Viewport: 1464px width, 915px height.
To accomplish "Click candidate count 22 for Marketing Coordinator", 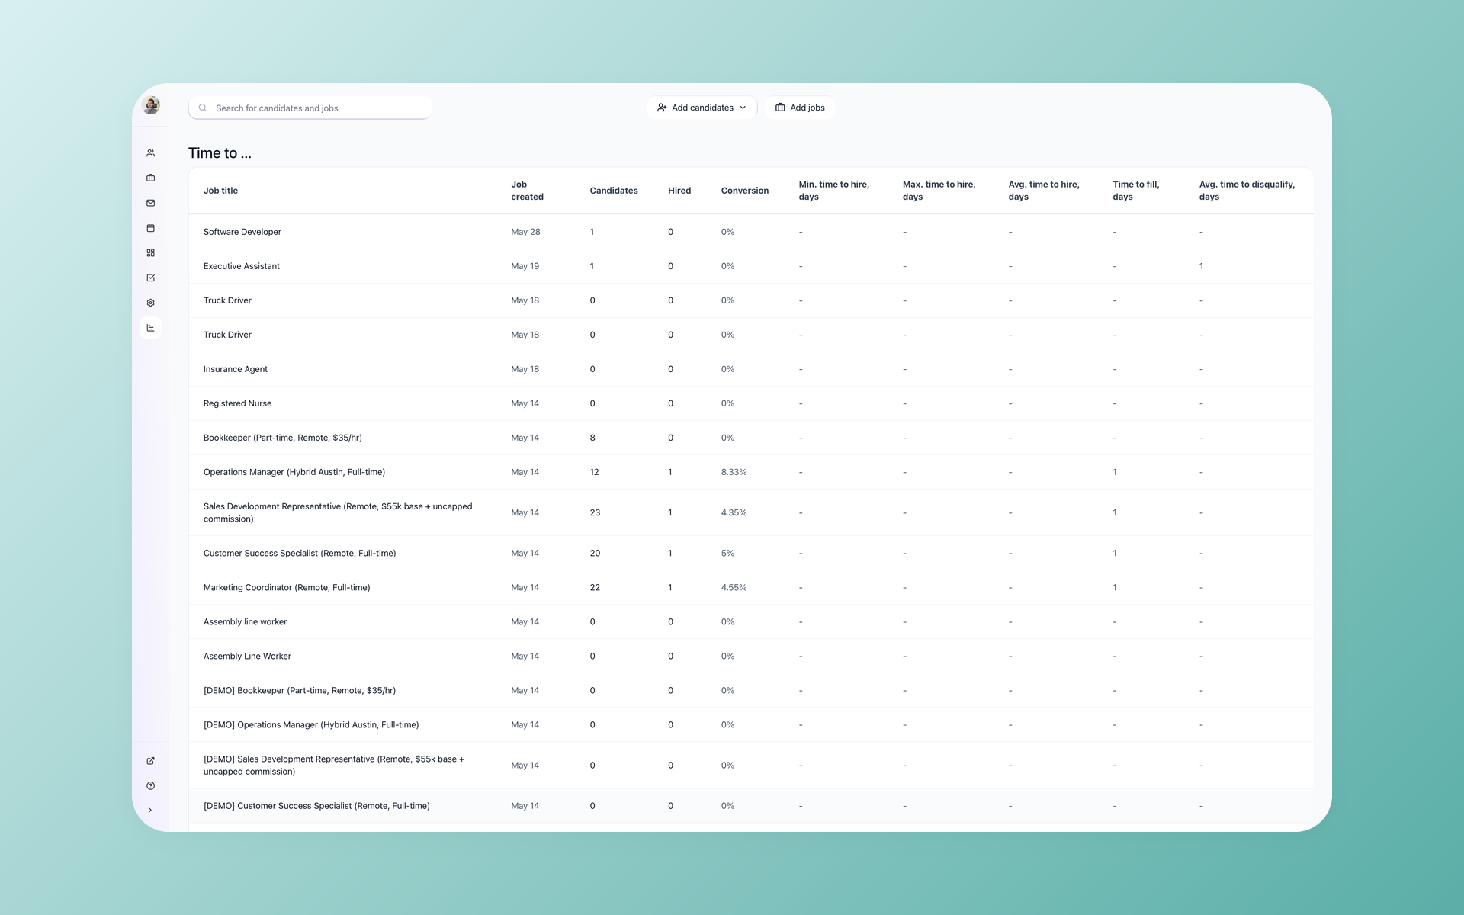I will pos(595,587).
